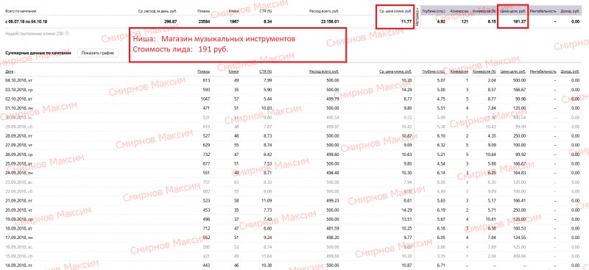The image size is (589, 270).
Task: Click the help icon beside Недействительные клики 230
Action: point(67,33)
